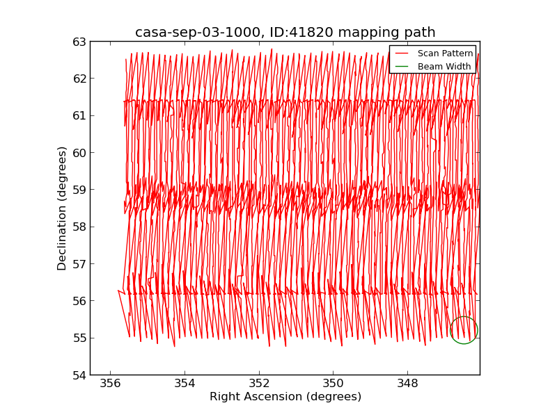This screenshot has height=417, width=557.
Task: Click the x-axis tick label 356
Action: tap(111, 384)
